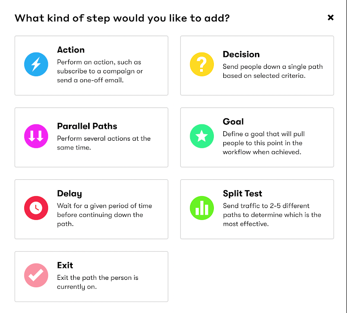This screenshot has height=313, width=347.
Task: Click the 'Perform an action' description text
Action: [x=100, y=71]
